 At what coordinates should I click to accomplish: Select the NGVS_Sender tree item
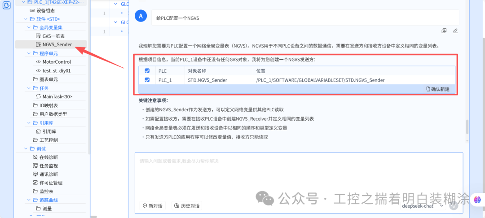(51, 44)
